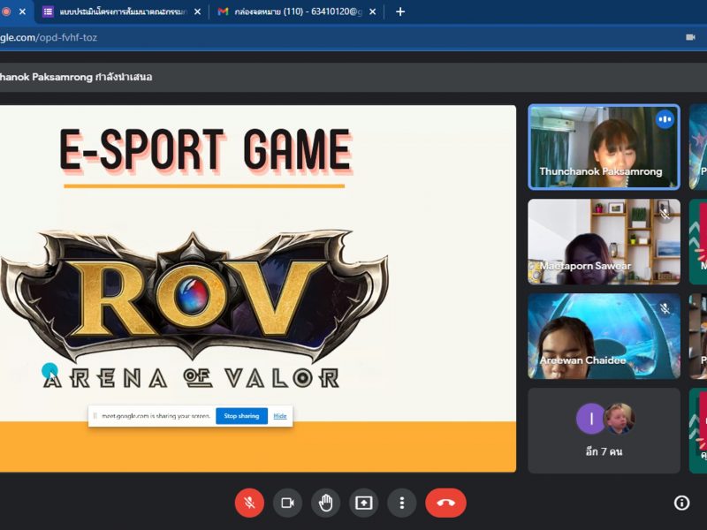This screenshot has height=530, width=707.
Task: Select Areewan Chaidee's video tile
Action: [x=604, y=336]
